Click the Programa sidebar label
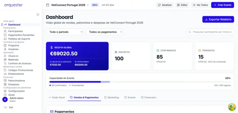The image size is (238, 113). tap(13, 45)
